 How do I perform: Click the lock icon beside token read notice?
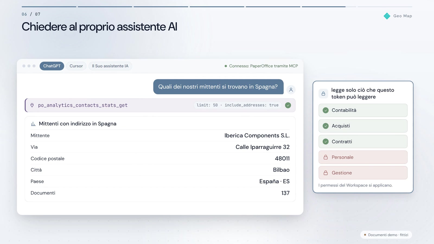323,94
